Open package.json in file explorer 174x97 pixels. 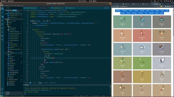pos(12,81)
